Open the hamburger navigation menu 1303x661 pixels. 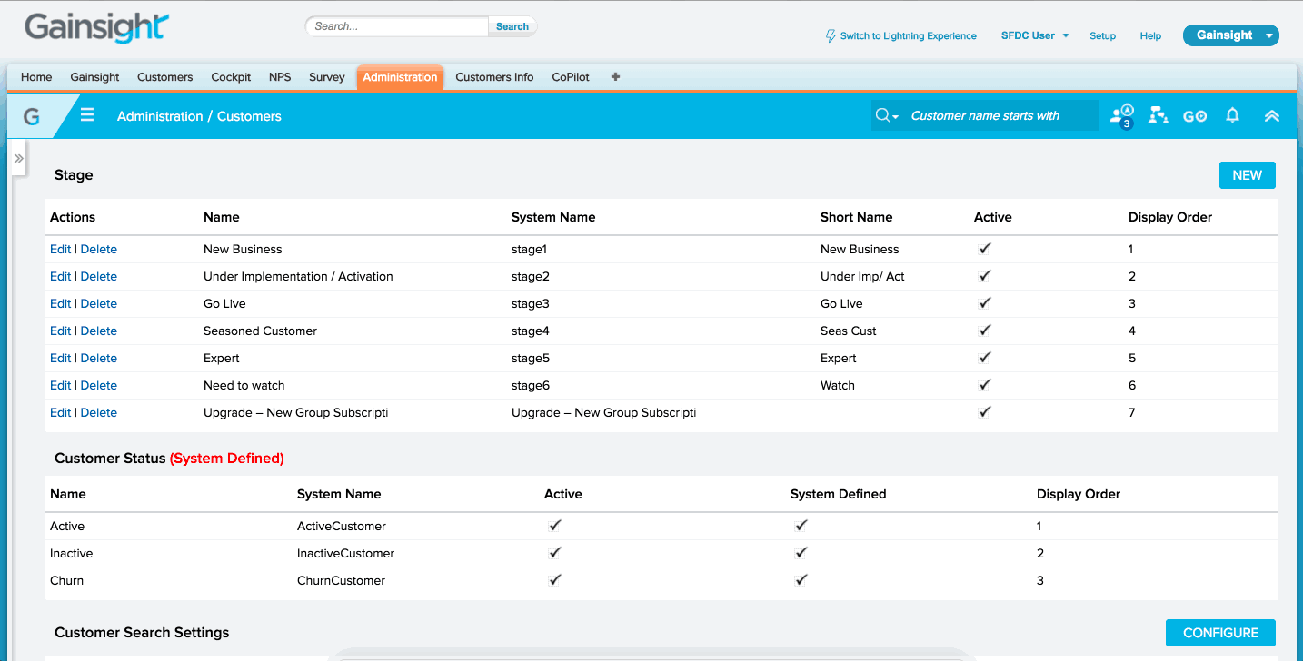pyautogui.click(x=87, y=115)
